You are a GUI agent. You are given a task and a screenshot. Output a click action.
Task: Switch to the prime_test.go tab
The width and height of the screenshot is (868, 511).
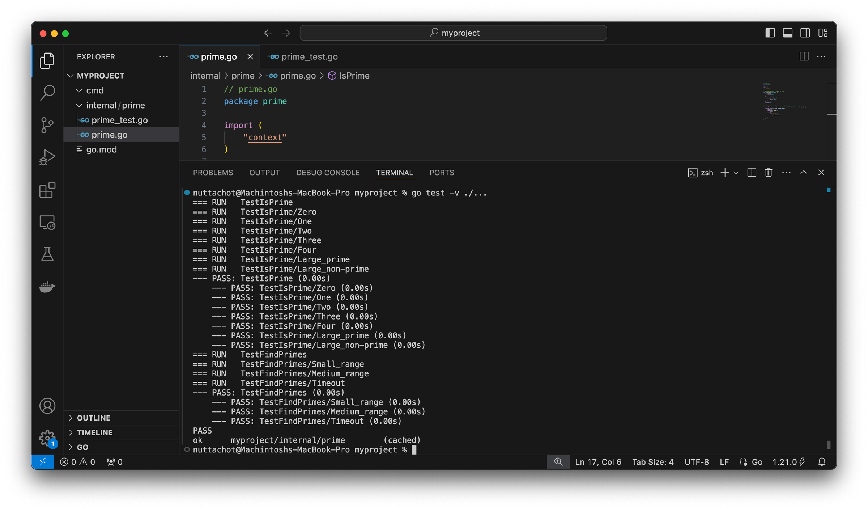click(x=309, y=56)
